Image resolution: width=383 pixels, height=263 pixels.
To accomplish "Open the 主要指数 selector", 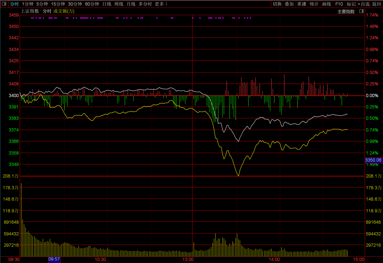I will (346, 11).
